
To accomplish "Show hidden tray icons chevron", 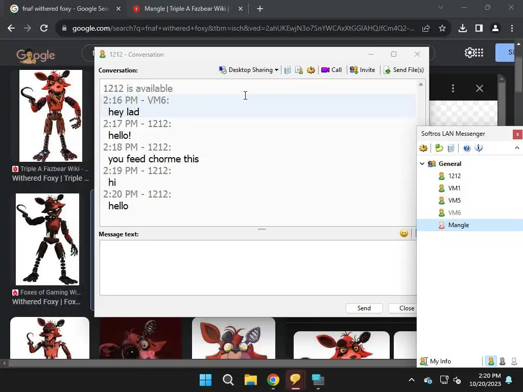I will pos(412,380).
